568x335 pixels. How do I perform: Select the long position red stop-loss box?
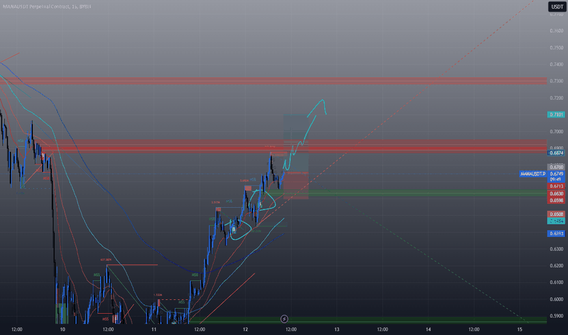[x=296, y=185]
